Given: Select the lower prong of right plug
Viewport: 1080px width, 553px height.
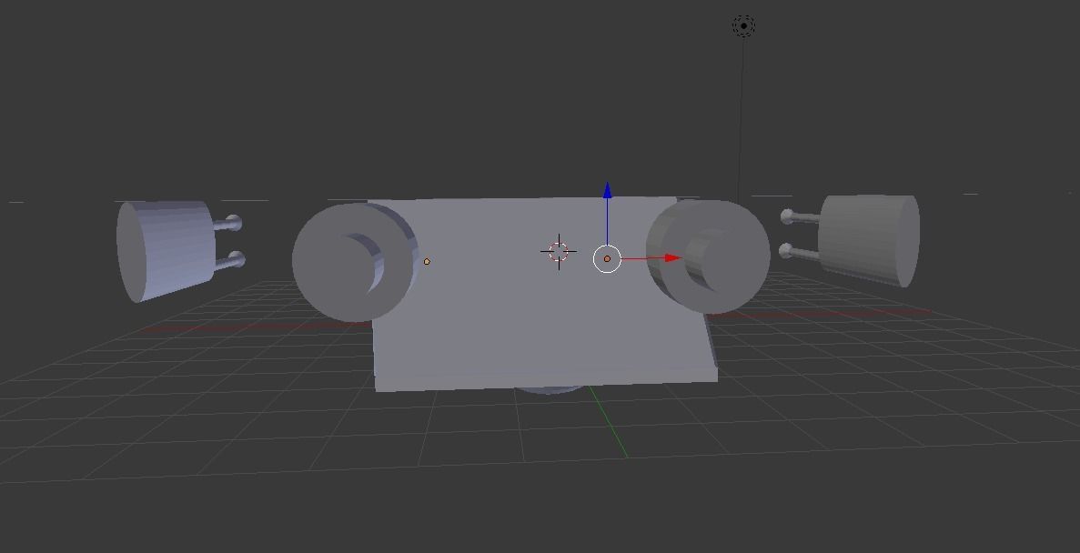Looking at the screenshot, I should 798,252.
